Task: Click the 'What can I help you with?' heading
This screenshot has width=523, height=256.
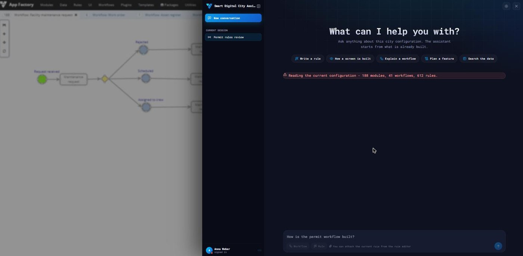Action: [394, 31]
